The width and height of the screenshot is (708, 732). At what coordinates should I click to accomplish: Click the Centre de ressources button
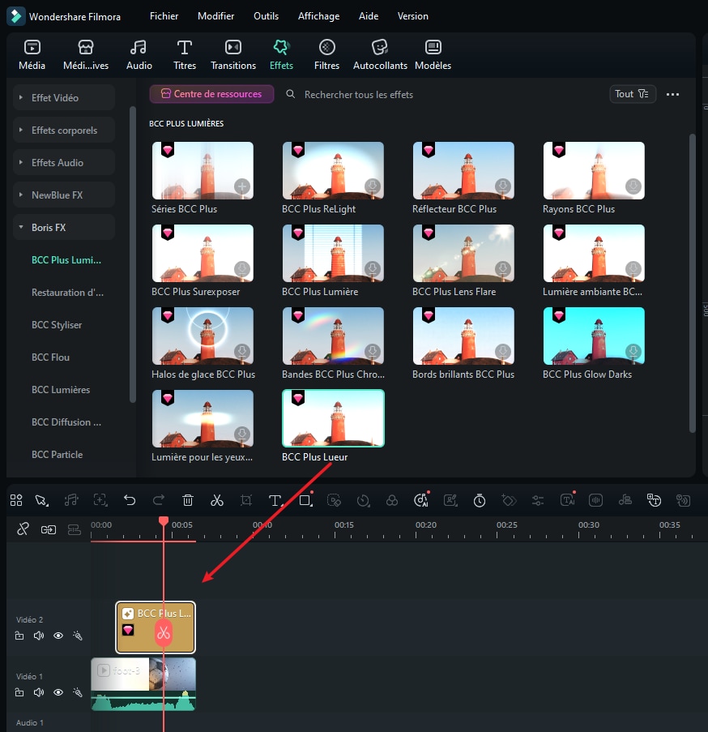(211, 94)
